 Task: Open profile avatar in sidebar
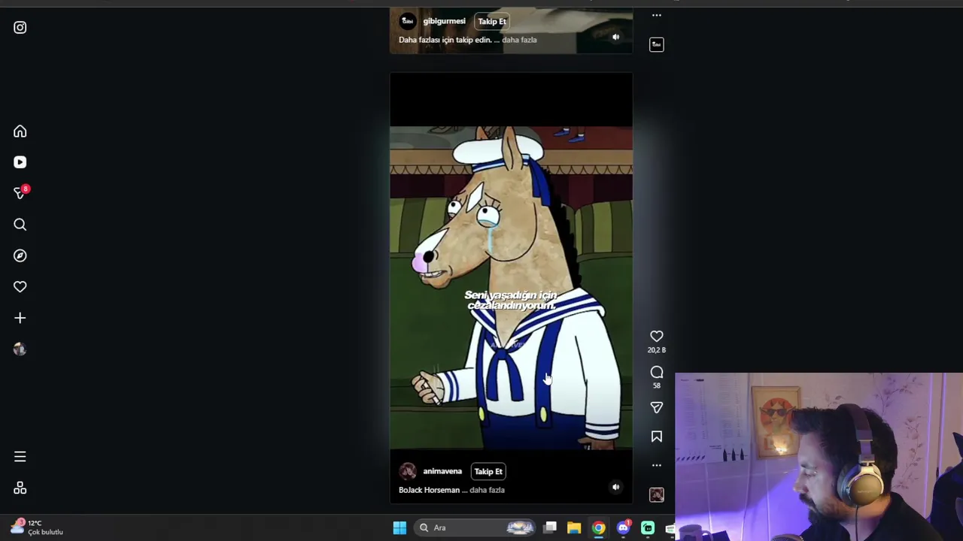pyautogui.click(x=20, y=349)
